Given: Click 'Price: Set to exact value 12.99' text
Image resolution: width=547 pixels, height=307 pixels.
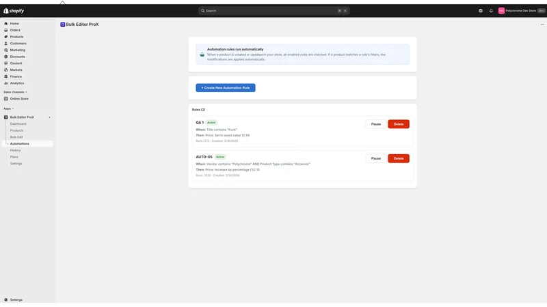Looking at the screenshot, I should tap(228, 135).
